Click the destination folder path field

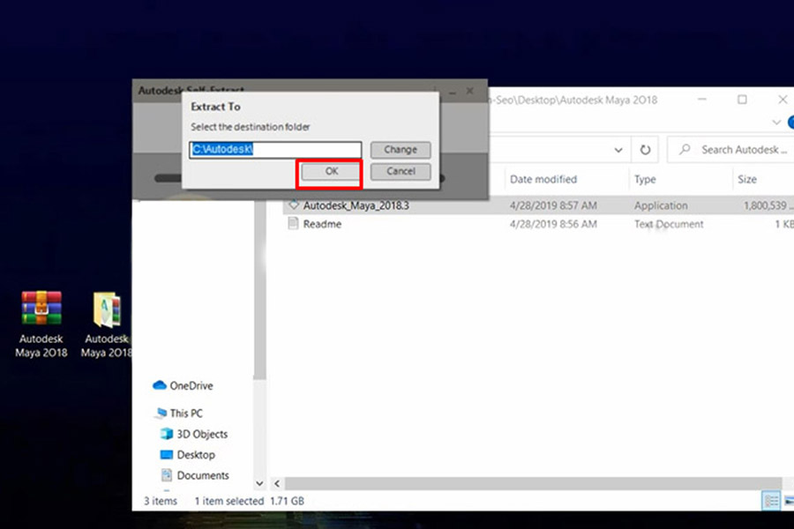tap(275, 149)
